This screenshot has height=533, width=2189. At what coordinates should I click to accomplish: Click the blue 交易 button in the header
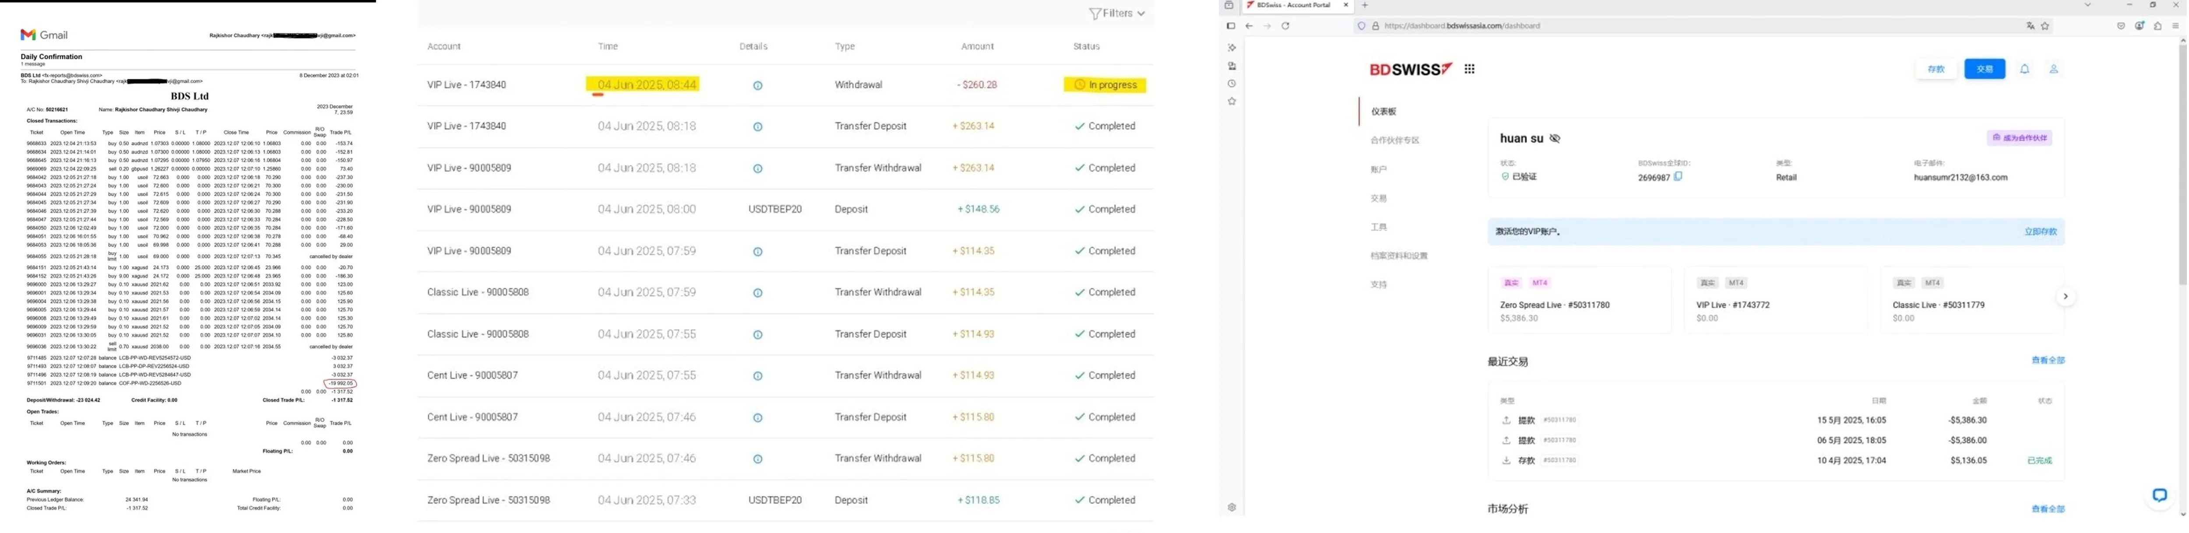[x=1984, y=69]
